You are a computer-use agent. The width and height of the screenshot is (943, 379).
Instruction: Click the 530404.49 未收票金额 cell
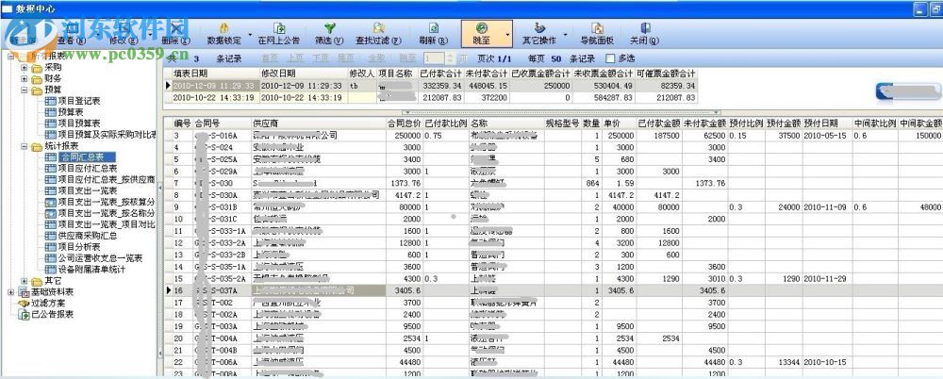coord(604,86)
